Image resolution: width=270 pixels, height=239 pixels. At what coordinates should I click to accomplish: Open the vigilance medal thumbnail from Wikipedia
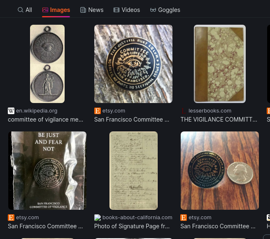click(47, 64)
